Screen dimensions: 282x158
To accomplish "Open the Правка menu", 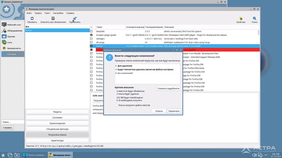I will click(38, 13).
